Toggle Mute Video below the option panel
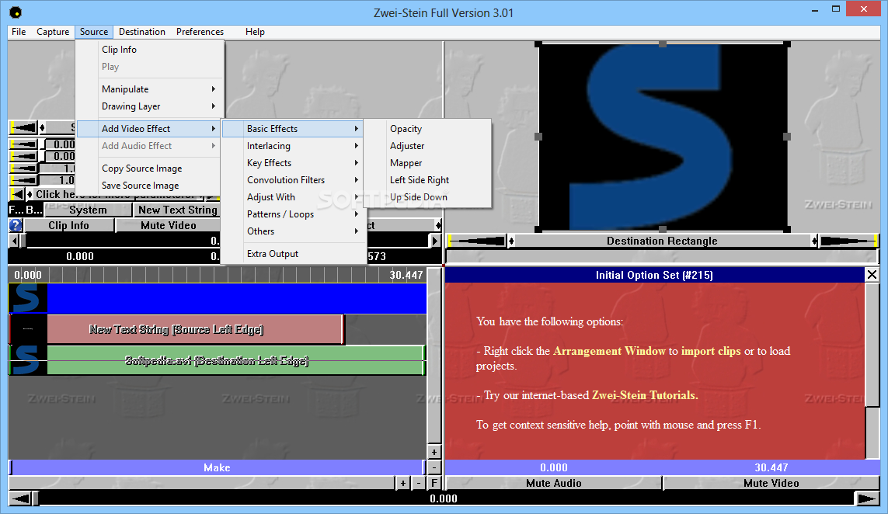The image size is (888, 514). point(771,483)
